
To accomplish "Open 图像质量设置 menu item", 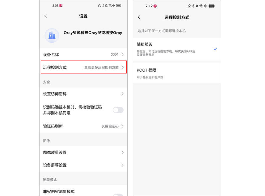I will click(83, 153).
